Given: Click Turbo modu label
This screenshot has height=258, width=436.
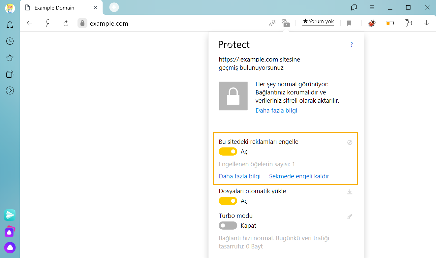Looking at the screenshot, I should pyautogui.click(x=236, y=216).
